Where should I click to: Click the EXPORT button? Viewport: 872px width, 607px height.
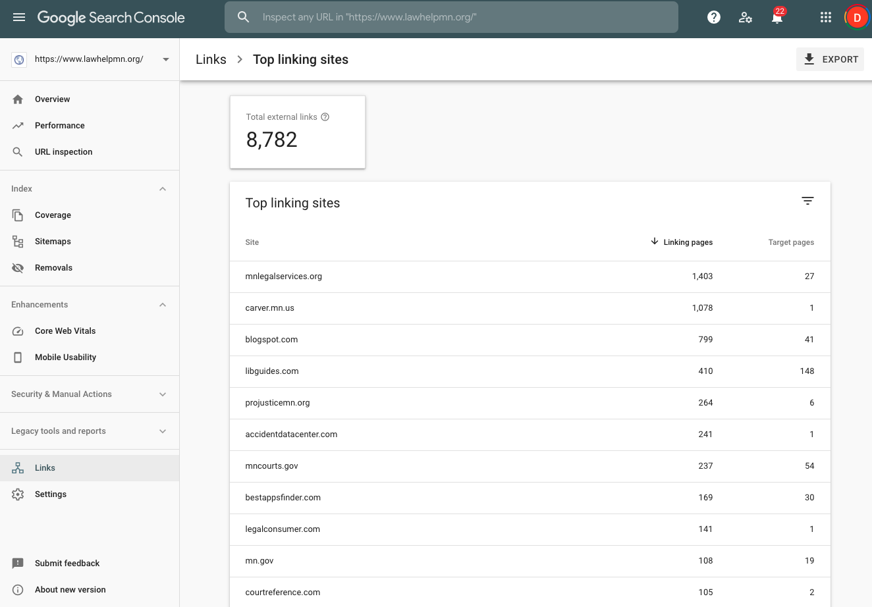tap(830, 59)
